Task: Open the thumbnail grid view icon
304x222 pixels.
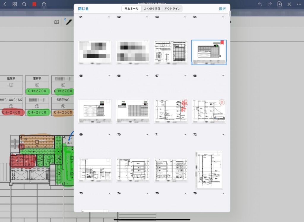Action: pos(15,4)
